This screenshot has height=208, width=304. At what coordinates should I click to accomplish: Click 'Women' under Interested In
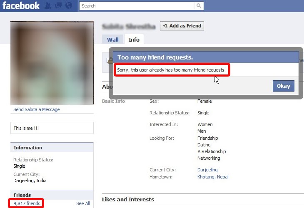tap(205, 124)
